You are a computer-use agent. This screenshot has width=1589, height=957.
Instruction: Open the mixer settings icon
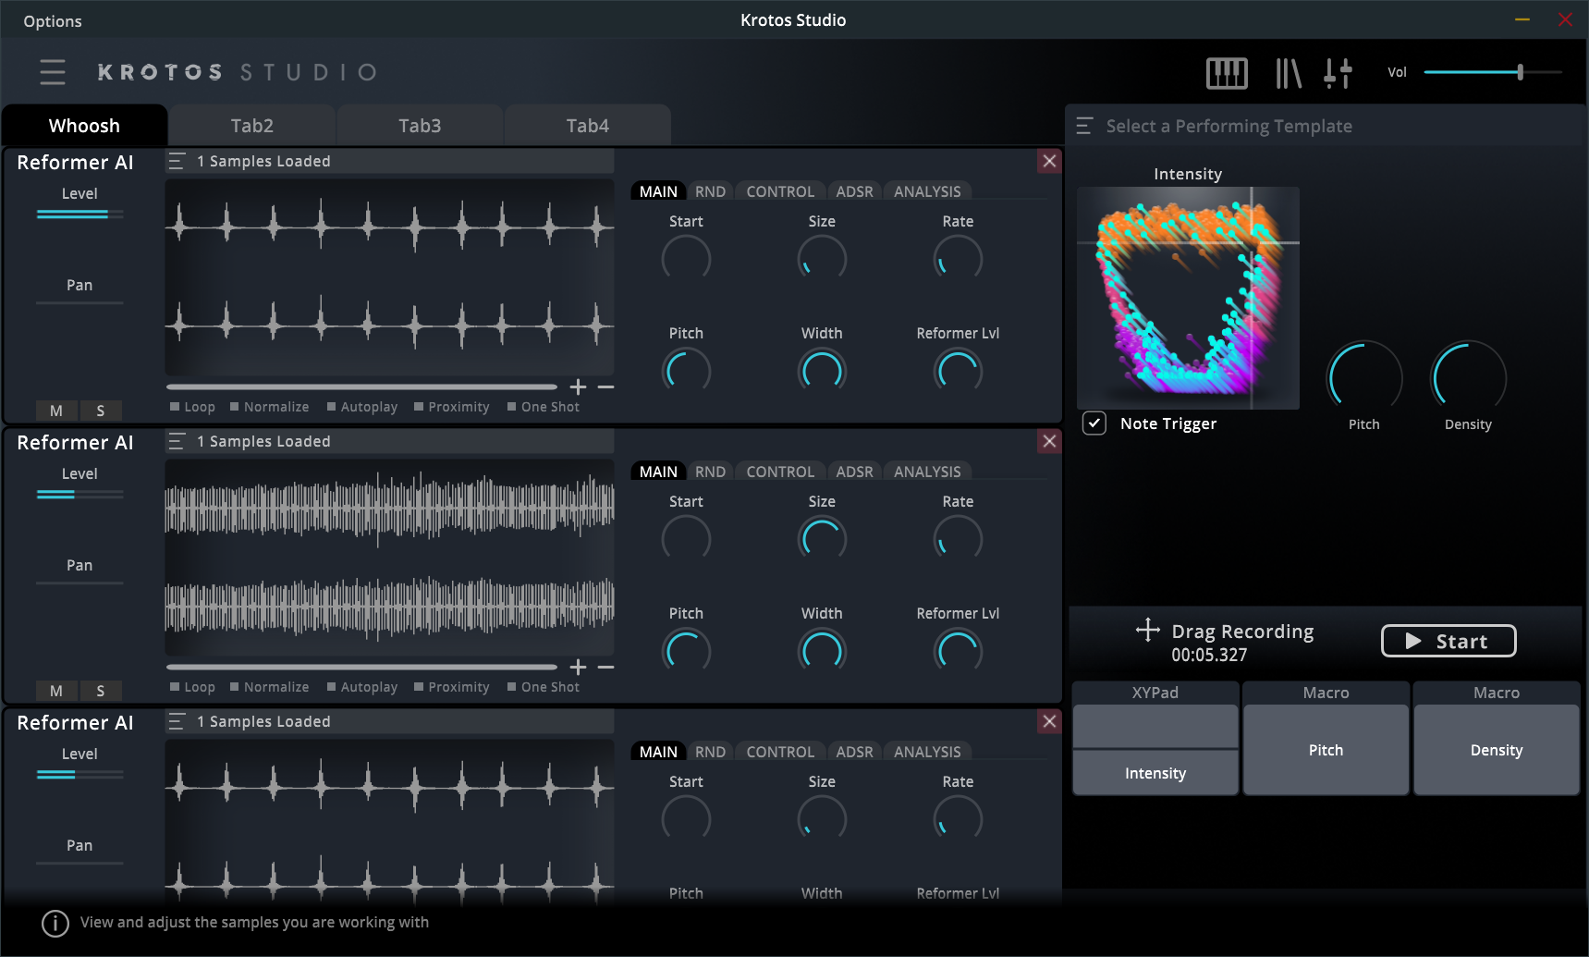click(x=1338, y=72)
